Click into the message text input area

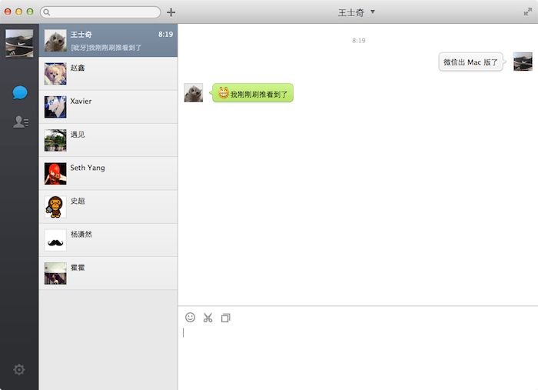click(x=358, y=357)
